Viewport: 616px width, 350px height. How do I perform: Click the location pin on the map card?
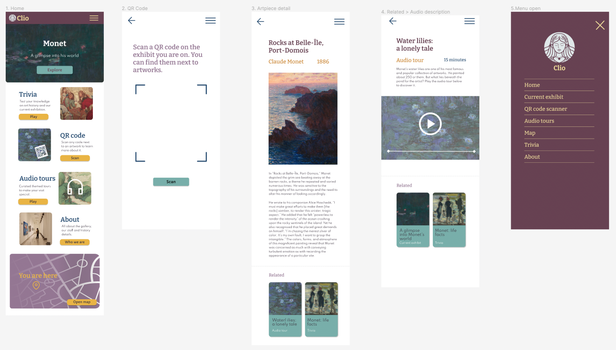[x=36, y=285]
